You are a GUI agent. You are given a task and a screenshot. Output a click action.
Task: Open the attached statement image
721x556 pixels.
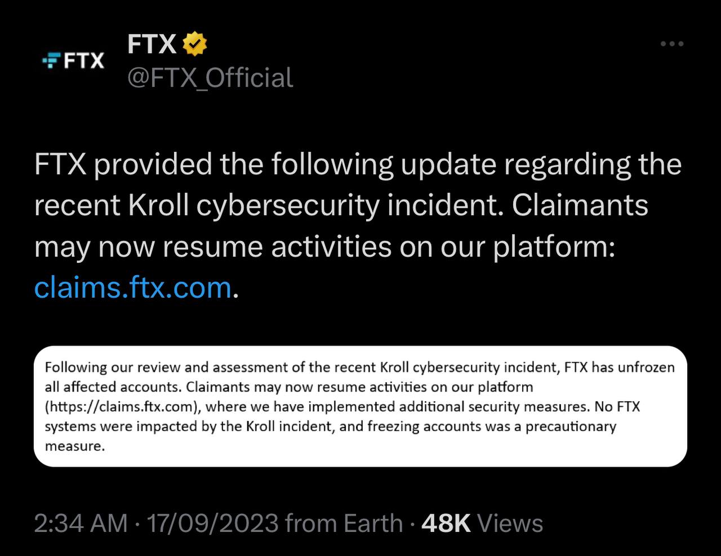tap(360, 406)
